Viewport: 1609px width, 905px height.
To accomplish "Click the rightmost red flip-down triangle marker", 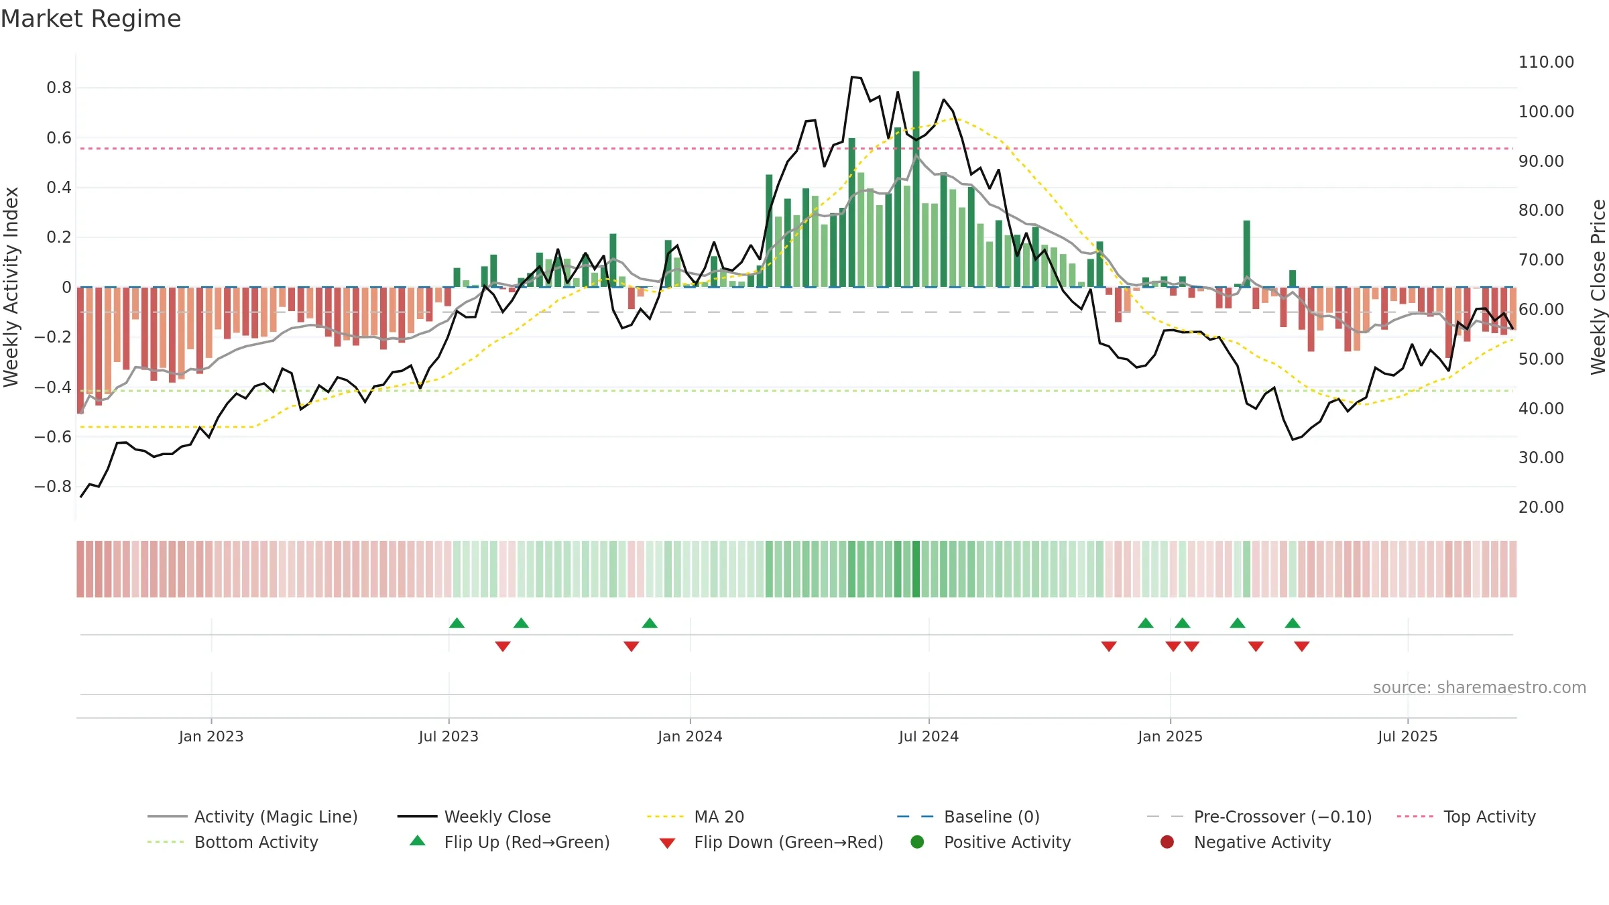I will [1302, 646].
